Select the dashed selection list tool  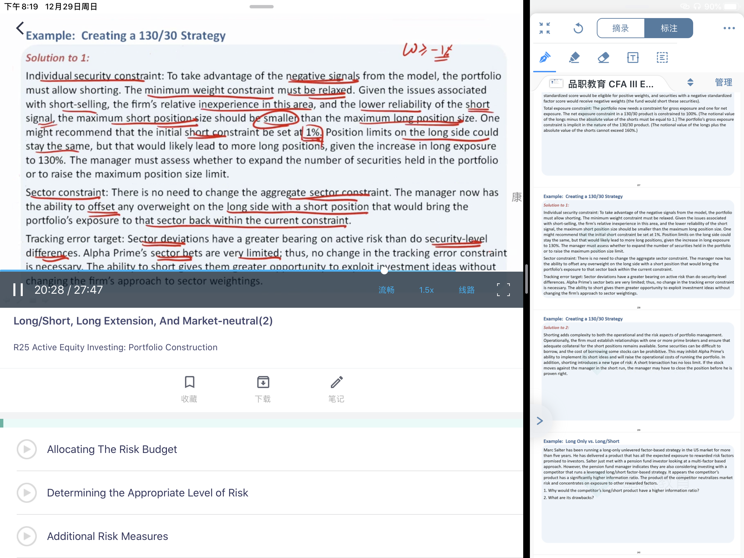click(662, 58)
